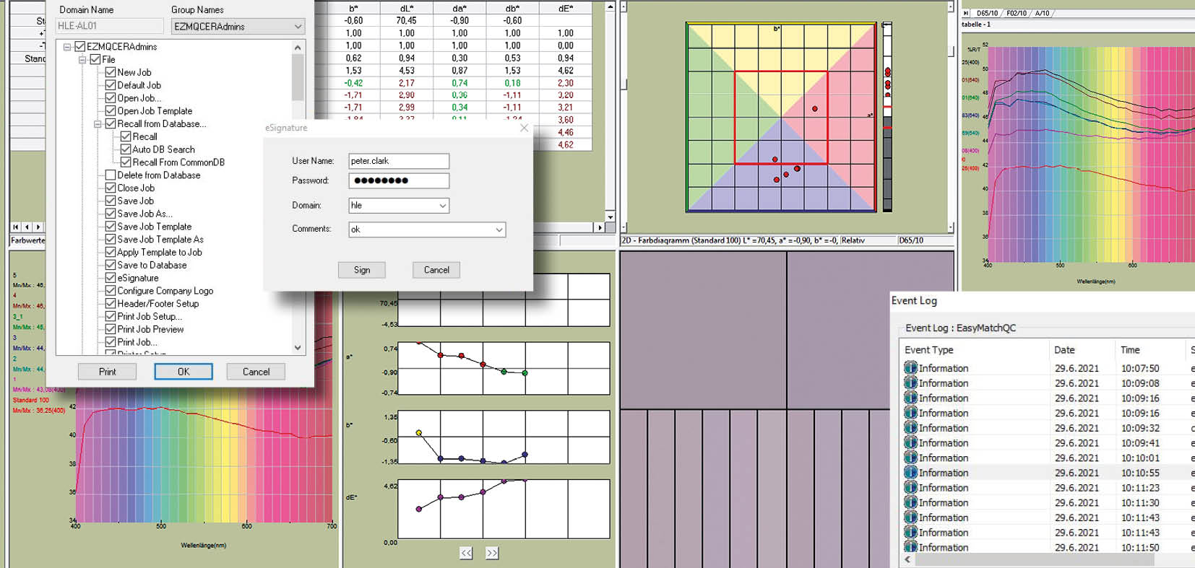Close the eSignature dialog with X
This screenshot has height=568, width=1195.
tap(524, 128)
